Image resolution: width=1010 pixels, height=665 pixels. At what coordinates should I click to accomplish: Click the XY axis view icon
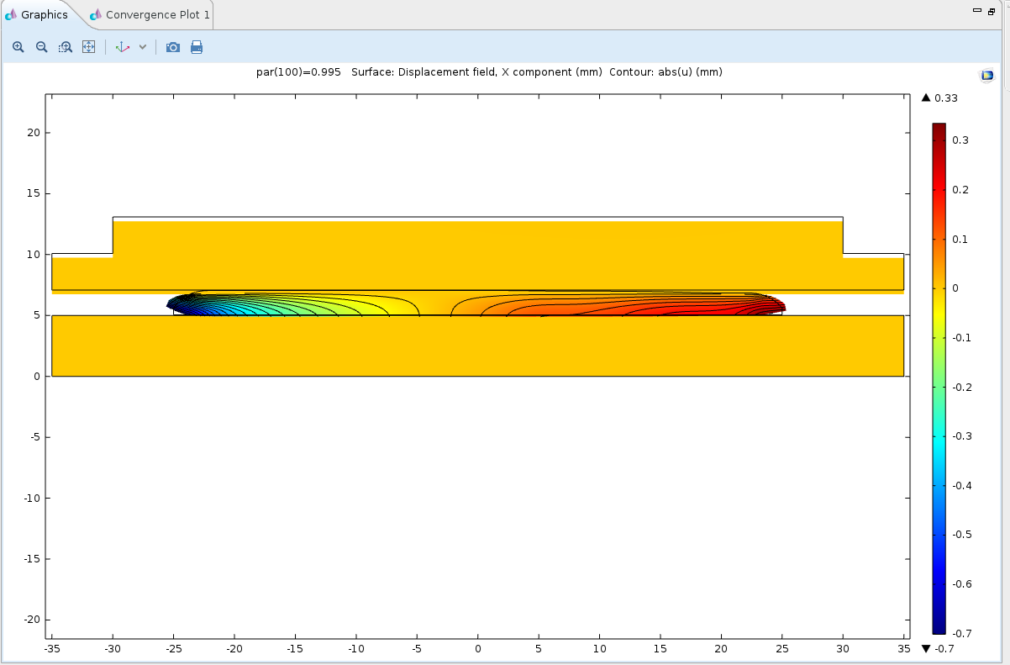(x=123, y=47)
